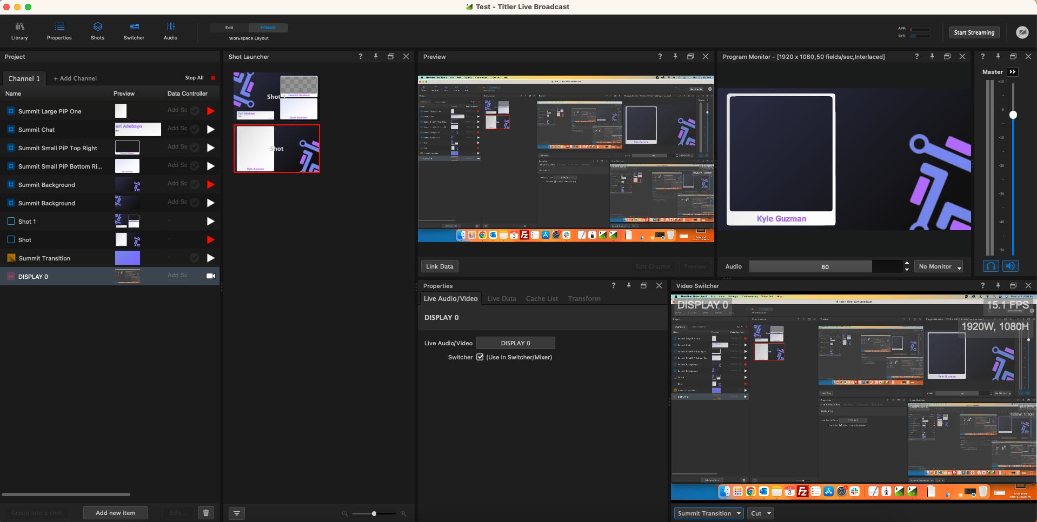Screen dimensions: 1037x522
Task: Delete item with the trash icon
Action: click(206, 513)
